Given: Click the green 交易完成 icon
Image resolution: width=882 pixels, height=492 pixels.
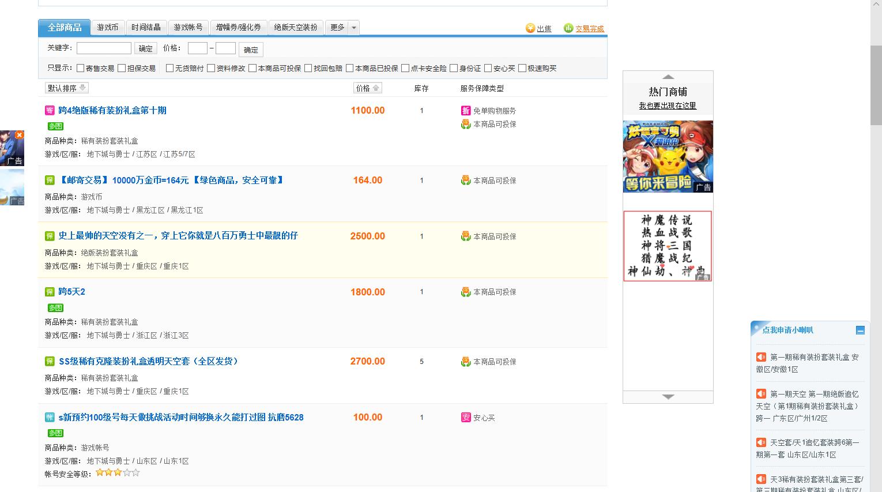Looking at the screenshot, I should [x=568, y=28].
